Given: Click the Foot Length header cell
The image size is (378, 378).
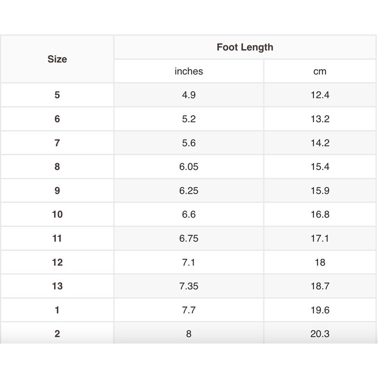Looking at the screenshot, I should (245, 48).
